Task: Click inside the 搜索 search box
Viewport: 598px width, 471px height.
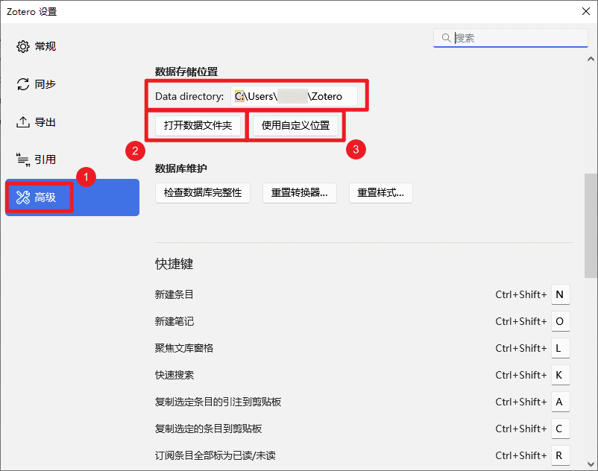Action: pyautogui.click(x=514, y=37)
